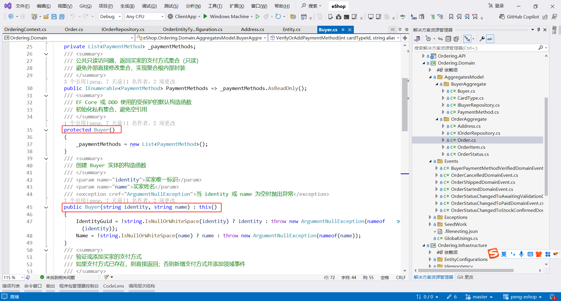Open the VerifyOrAddPaymentMethod member dropdown
The image size is (561, 301).
click(335, 38)
